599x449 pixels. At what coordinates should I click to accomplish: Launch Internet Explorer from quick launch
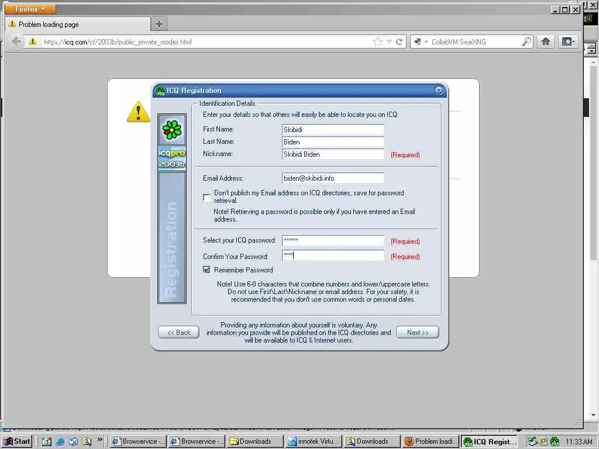[60, 441]
